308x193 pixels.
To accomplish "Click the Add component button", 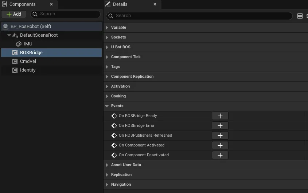I will (x=14, y=14).
